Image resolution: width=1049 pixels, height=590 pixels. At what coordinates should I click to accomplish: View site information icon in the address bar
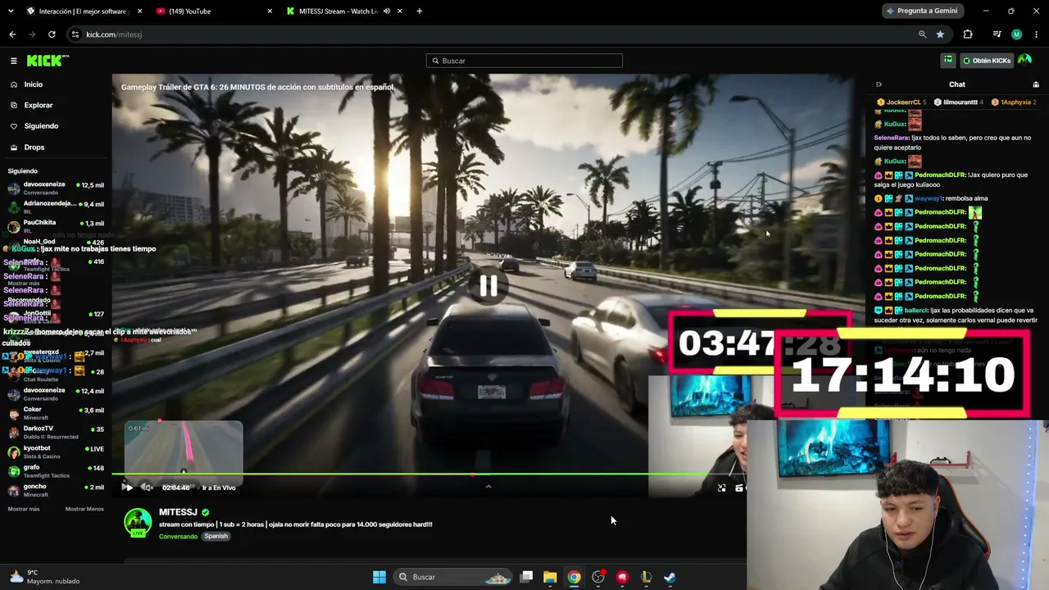75,34
